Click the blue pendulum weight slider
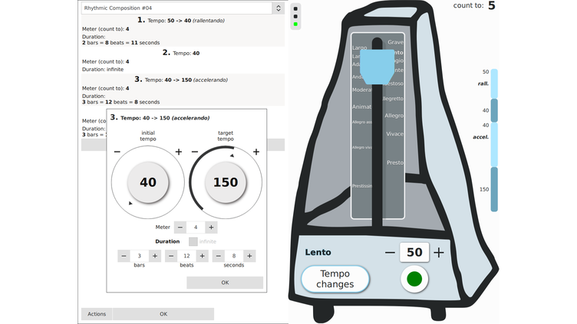 click(378, 67)
